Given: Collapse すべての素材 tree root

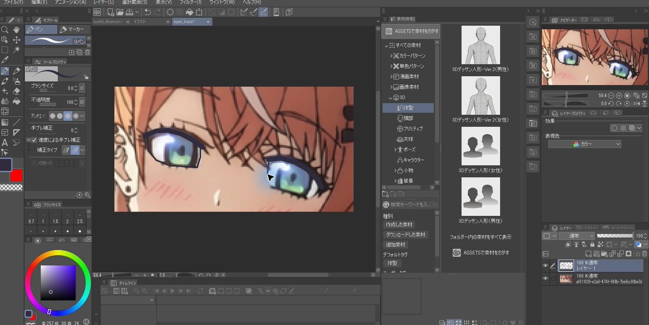Looking at the screenshot, I should 387,45.
